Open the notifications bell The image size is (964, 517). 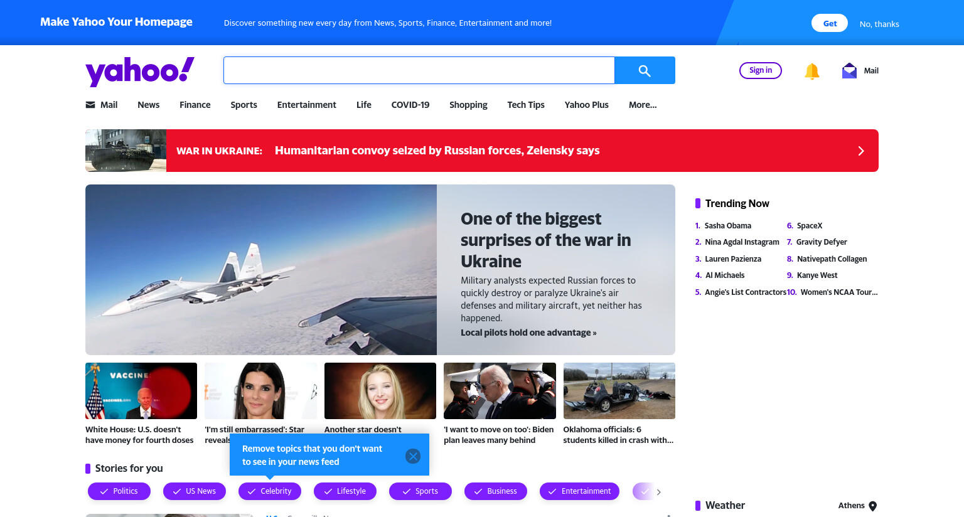coord(811,71)
